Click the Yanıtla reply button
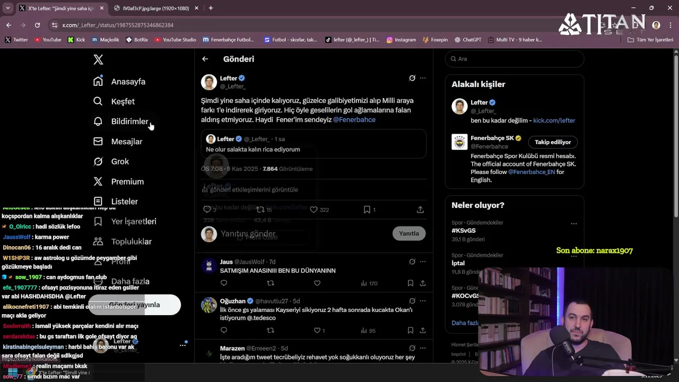 (x=409, y=233)
